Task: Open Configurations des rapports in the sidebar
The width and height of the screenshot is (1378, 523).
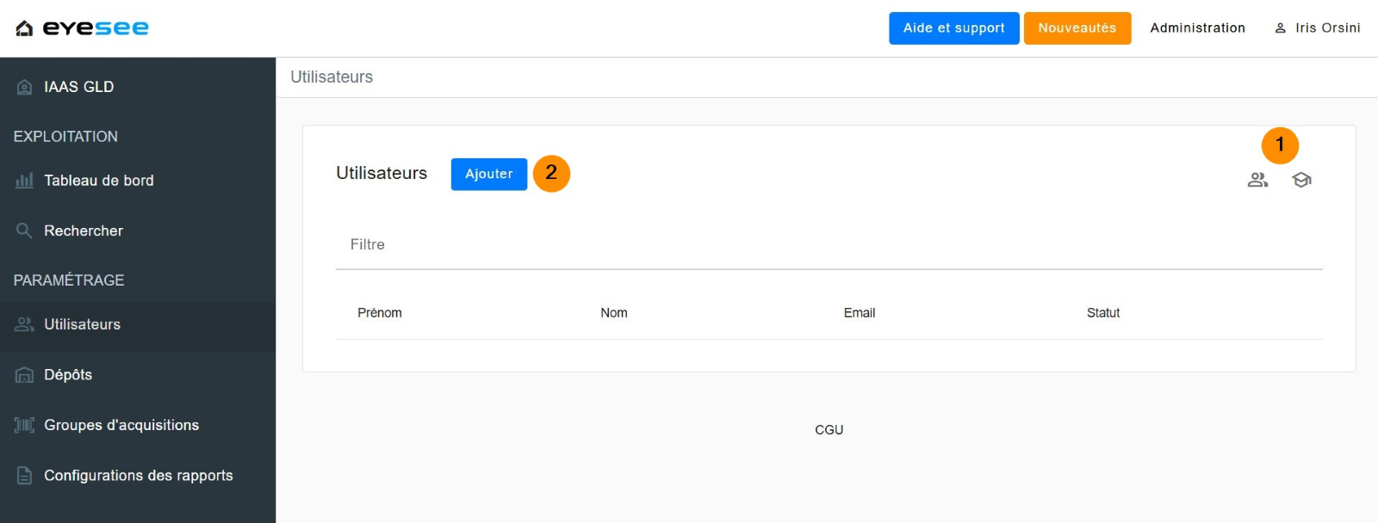Action: point(138,476)
